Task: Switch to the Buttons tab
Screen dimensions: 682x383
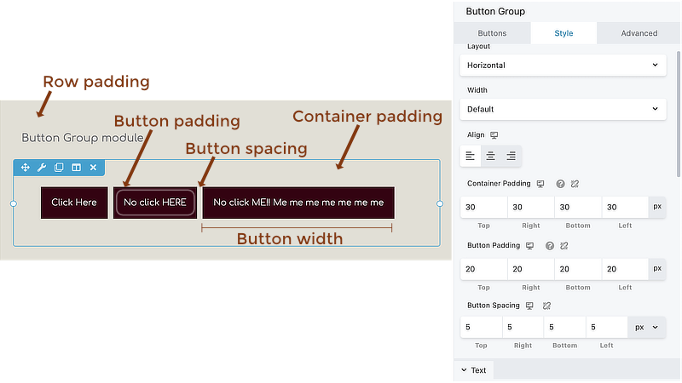Action: pos(492,33)
